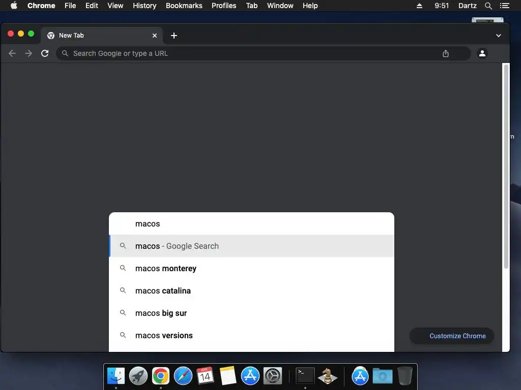Reload the current page

pos(45,53)
